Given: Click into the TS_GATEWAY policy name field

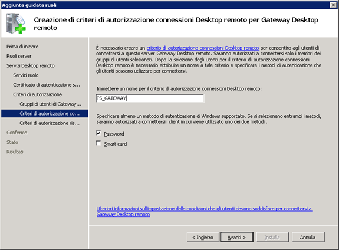Looking at the screenshot, I should (150, 98).
